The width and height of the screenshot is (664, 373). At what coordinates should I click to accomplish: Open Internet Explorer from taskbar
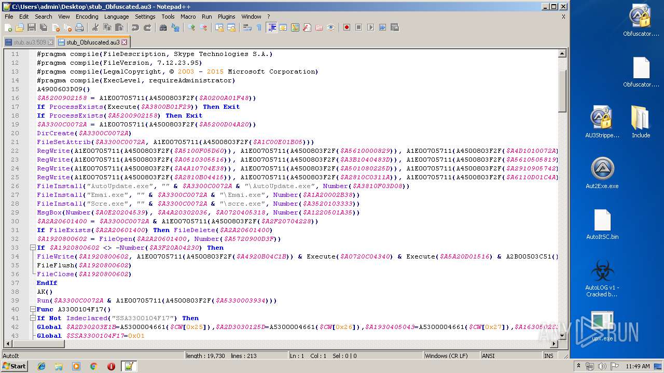coord(41,366)
